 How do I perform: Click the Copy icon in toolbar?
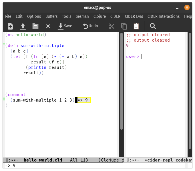click(124, 26)
